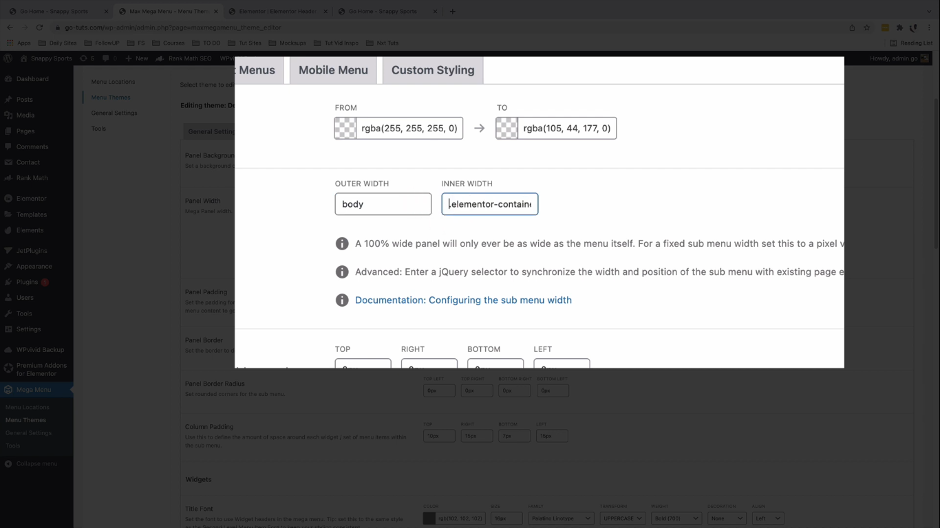
Task: Close the Elementor Header browser tab
Action: pyautogui.click(x=324, y=12)
